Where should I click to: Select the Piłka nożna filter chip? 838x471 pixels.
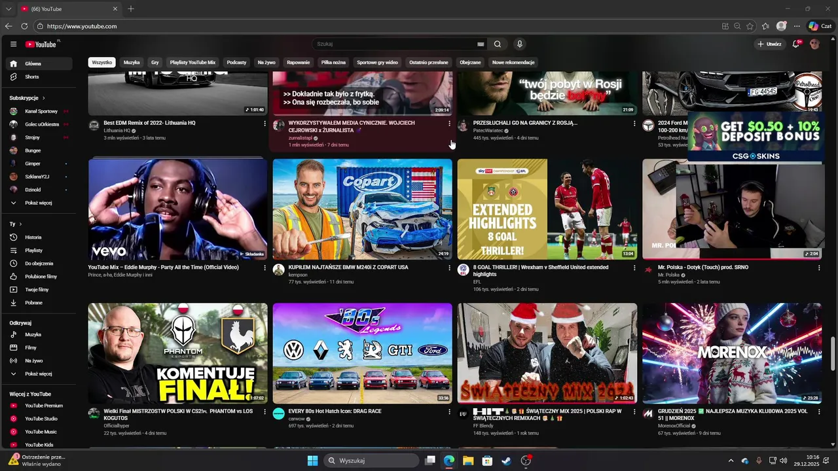pyautogui.click(x=333, y=62)
